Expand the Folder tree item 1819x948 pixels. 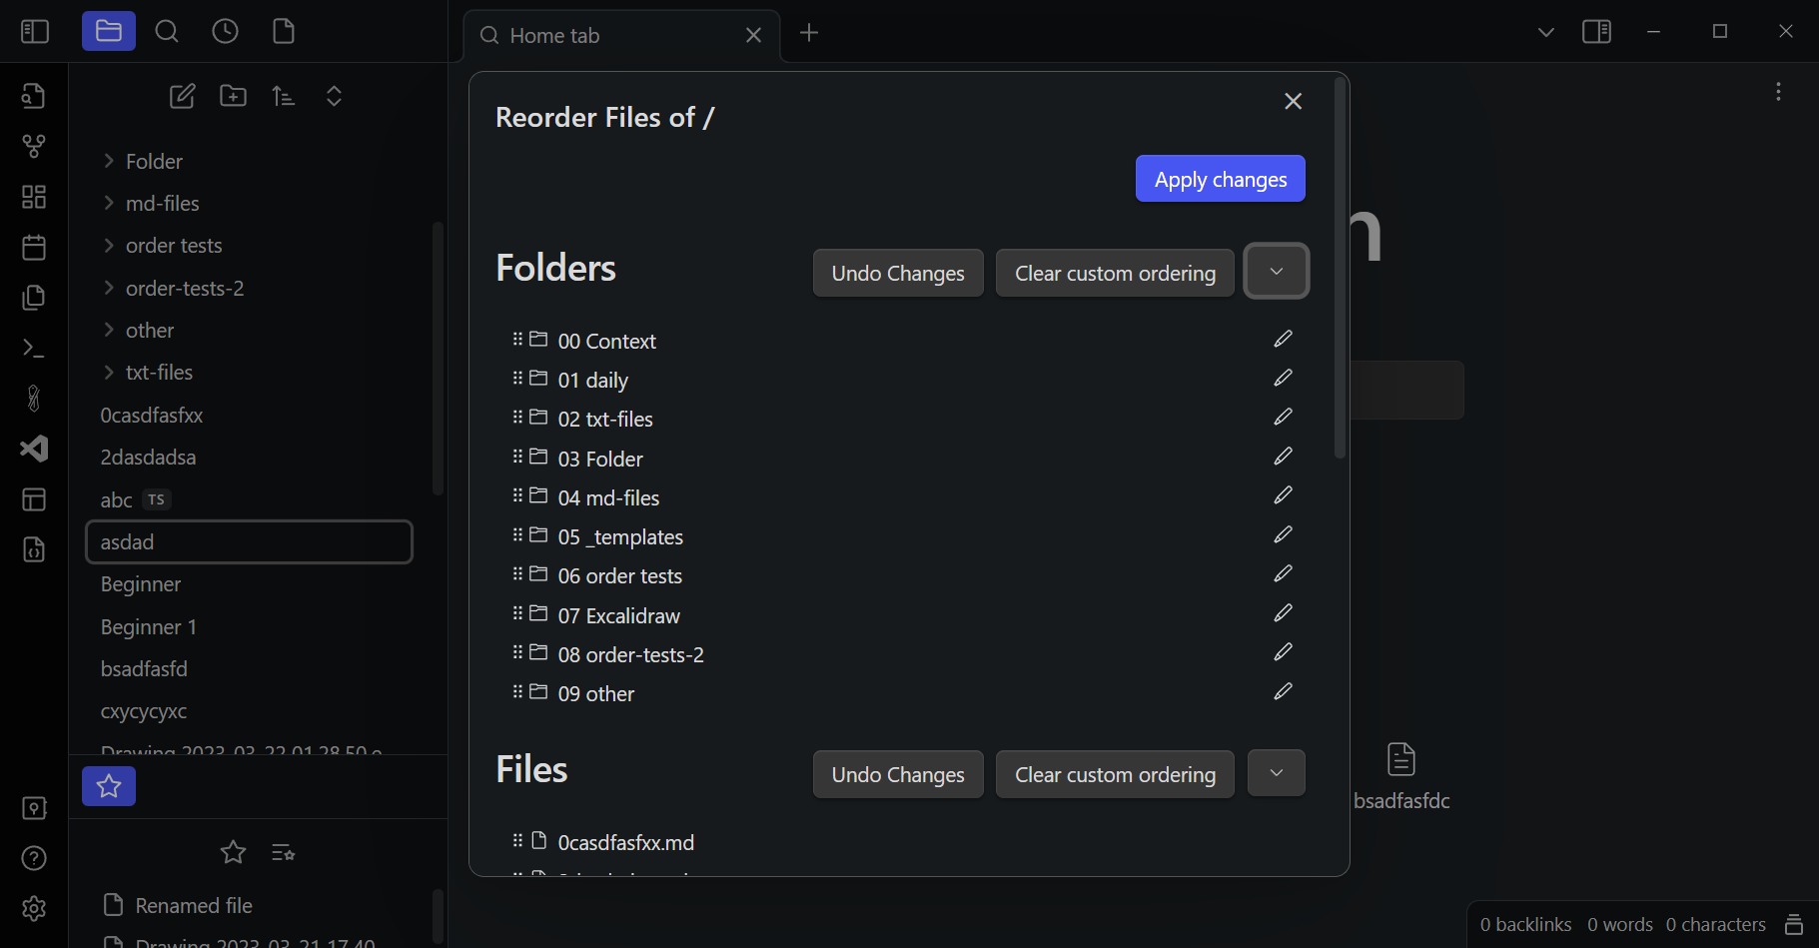109,161
